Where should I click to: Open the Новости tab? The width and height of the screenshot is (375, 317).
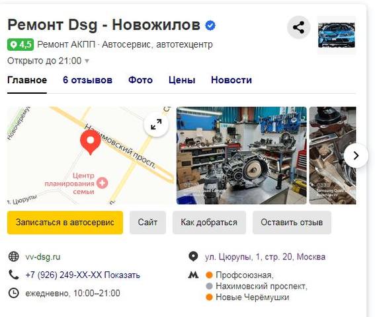tap(231, 80)
